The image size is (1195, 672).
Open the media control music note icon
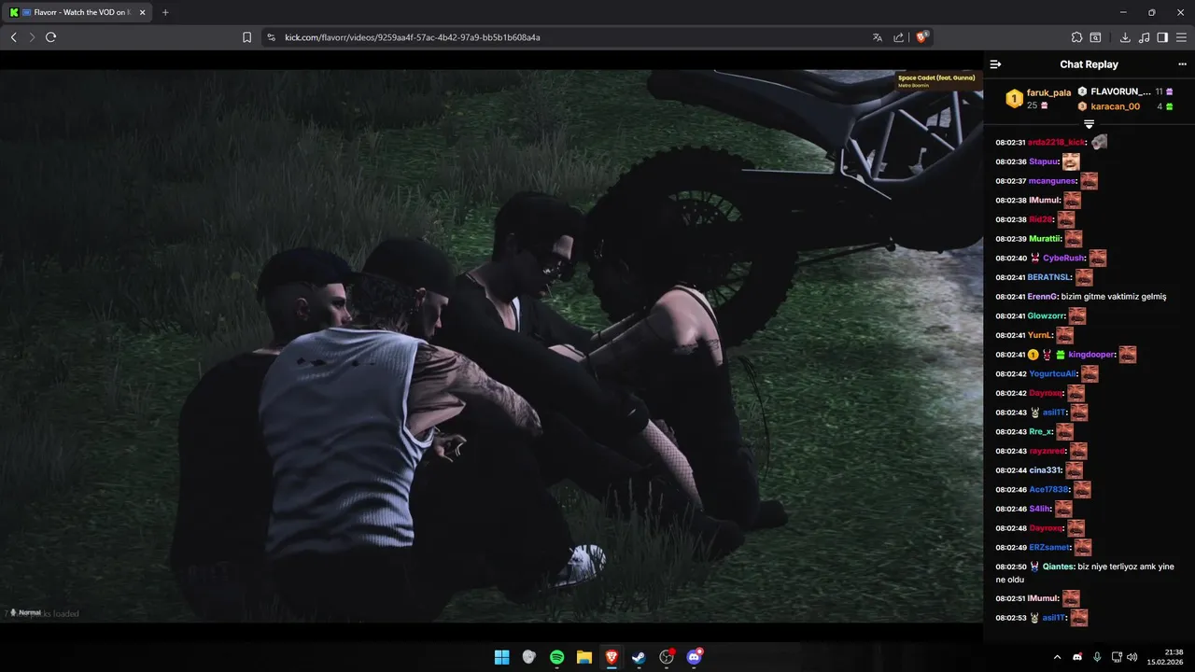pyautogui.click(x=1143, y=37)
